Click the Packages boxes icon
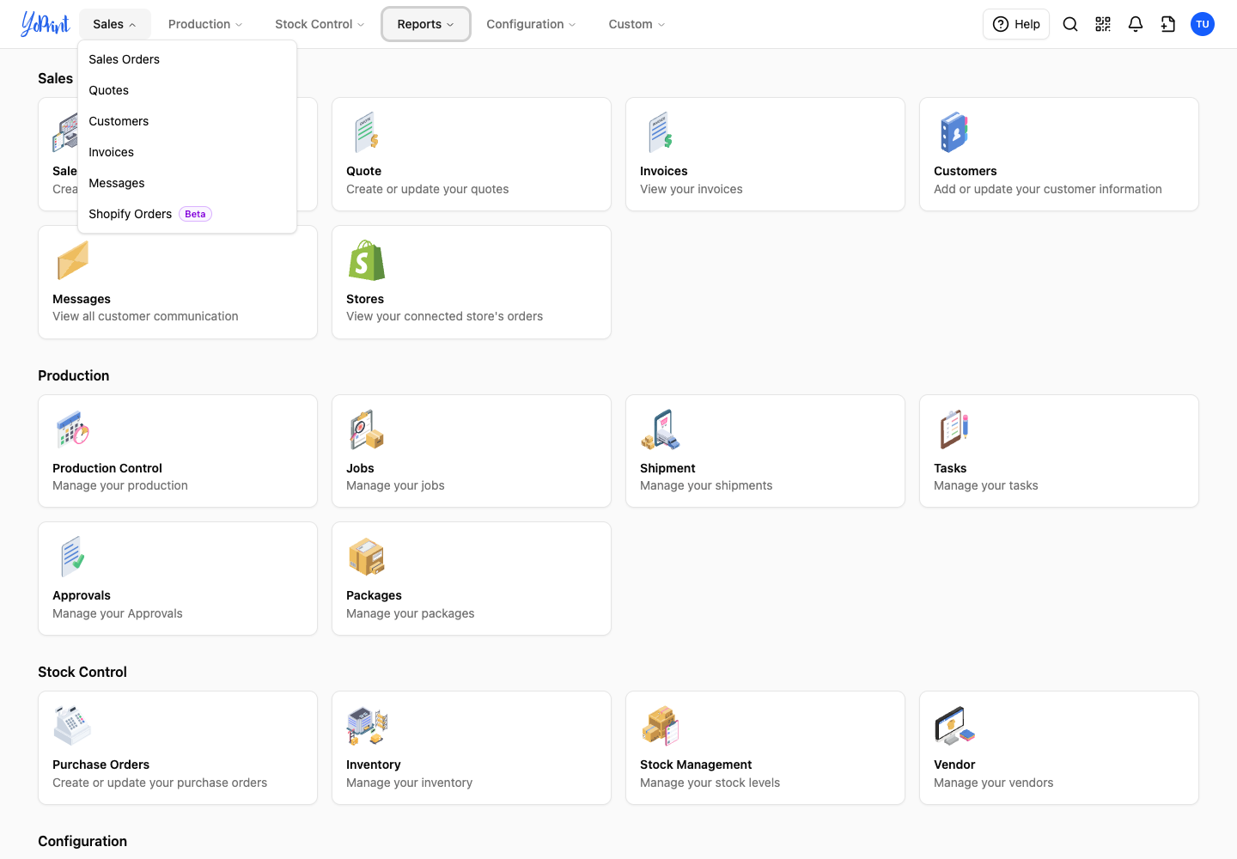The height and width of the screenshot is (859, 1237). click(x=367, y=557)
